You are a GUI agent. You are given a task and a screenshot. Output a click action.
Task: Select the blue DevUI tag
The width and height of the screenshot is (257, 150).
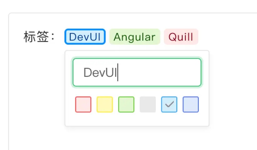tap(85, 37)
